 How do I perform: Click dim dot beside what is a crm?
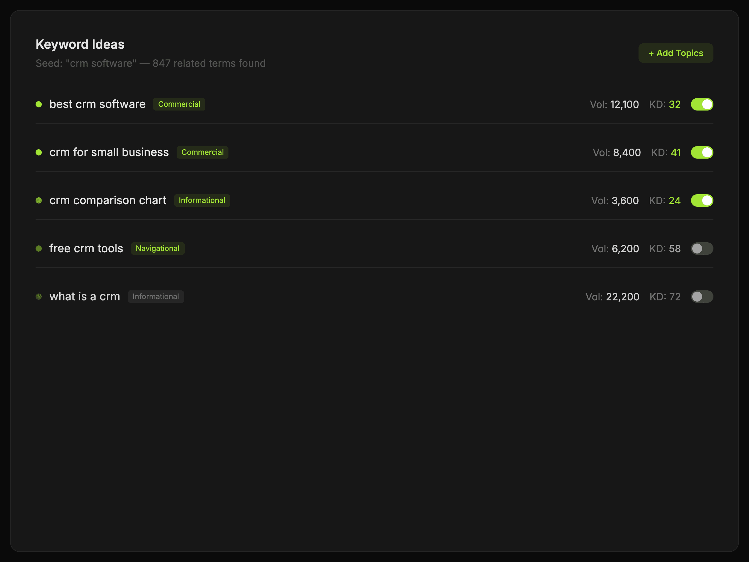click(39, 297)
